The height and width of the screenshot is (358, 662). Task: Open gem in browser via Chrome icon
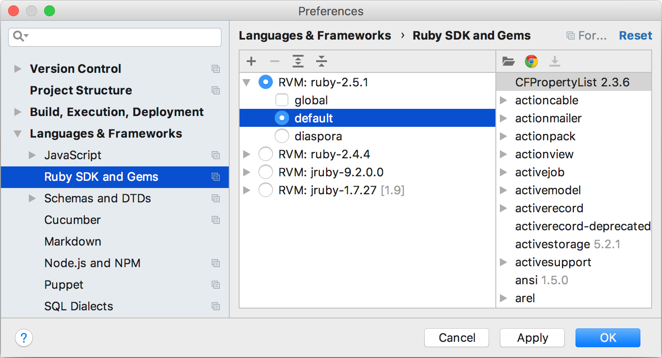point(531,61)
